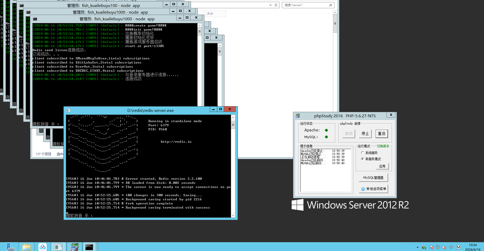Viewport: 484px width, 251px height.
Task: Click 停止 to stop phpStudy services
Action: (365, 133)
